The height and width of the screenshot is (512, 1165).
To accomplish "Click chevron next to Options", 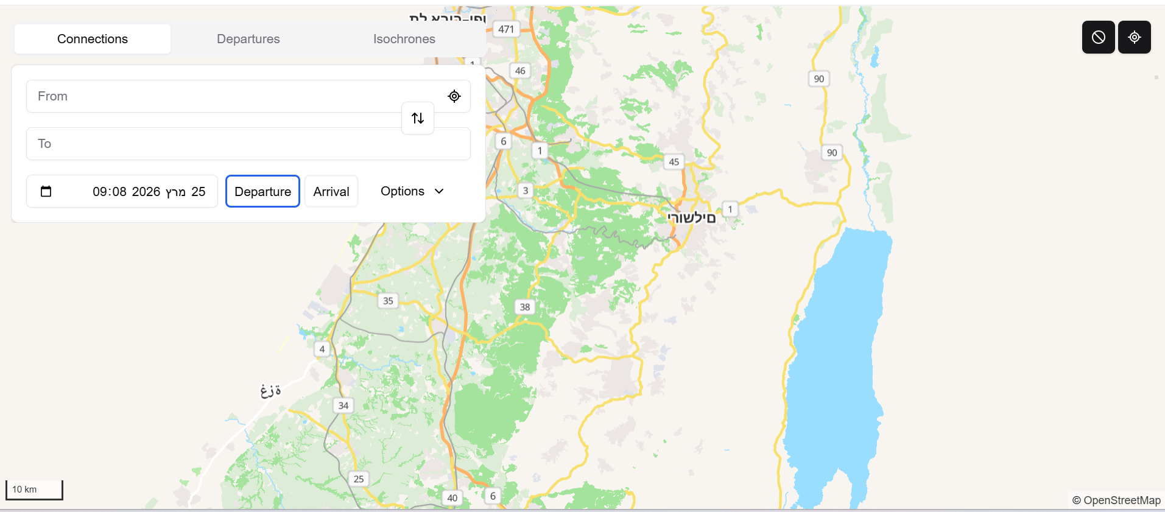I will click(439, 191).
